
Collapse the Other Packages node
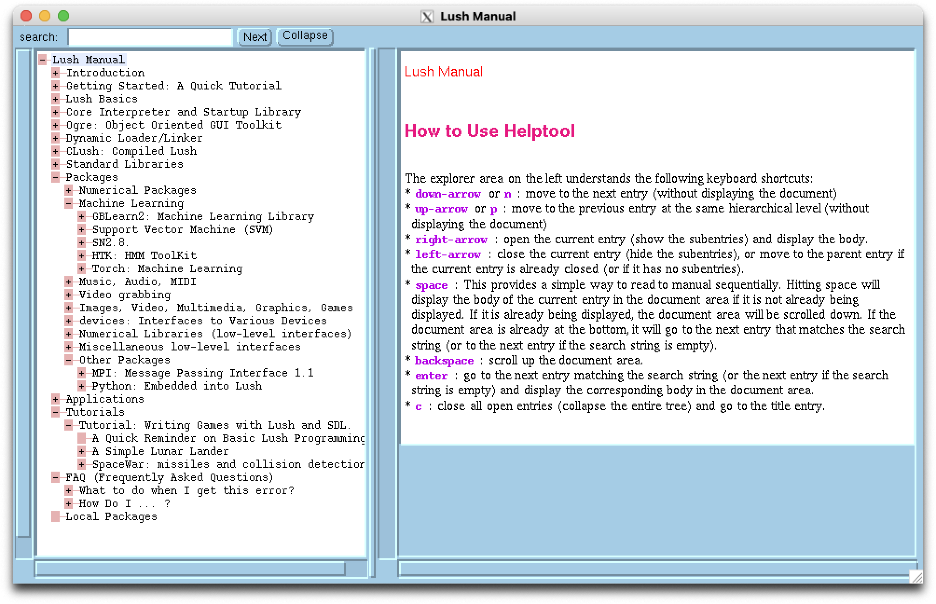69,360
